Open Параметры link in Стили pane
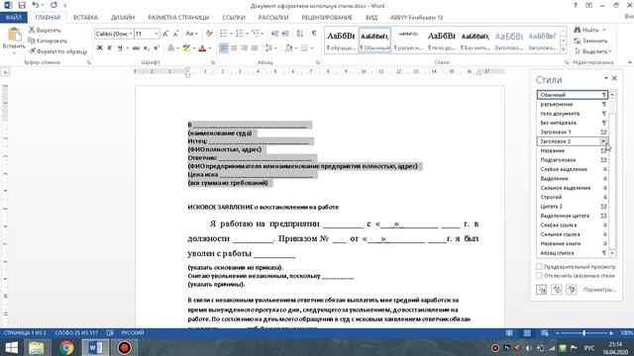Image resolution: width=634 pixels, height=356 pixels. 599,290
